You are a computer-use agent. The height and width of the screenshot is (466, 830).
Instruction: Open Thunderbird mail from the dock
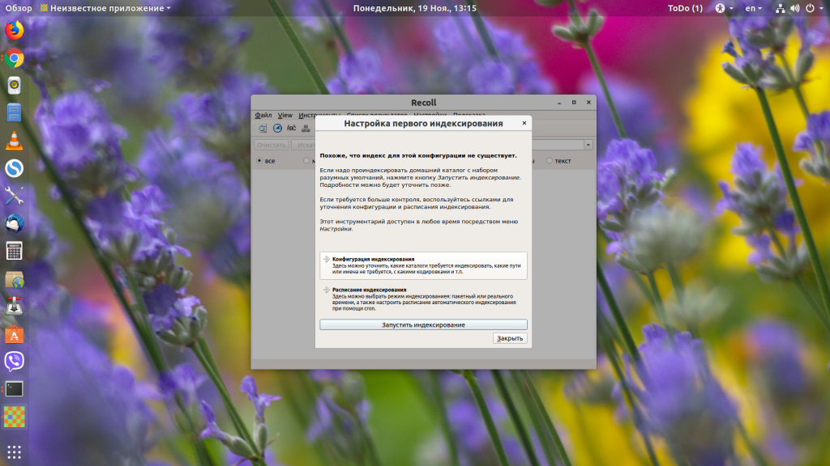click(14, 222)
